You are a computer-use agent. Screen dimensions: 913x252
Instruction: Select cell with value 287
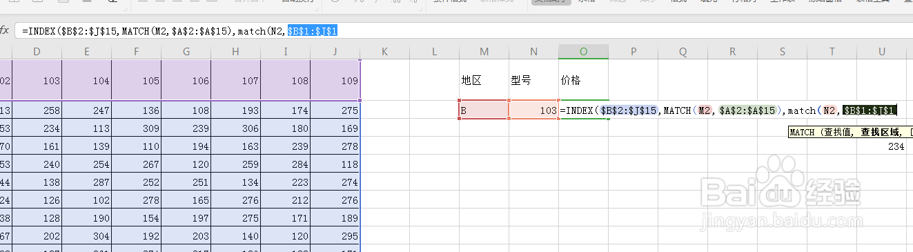86,183
